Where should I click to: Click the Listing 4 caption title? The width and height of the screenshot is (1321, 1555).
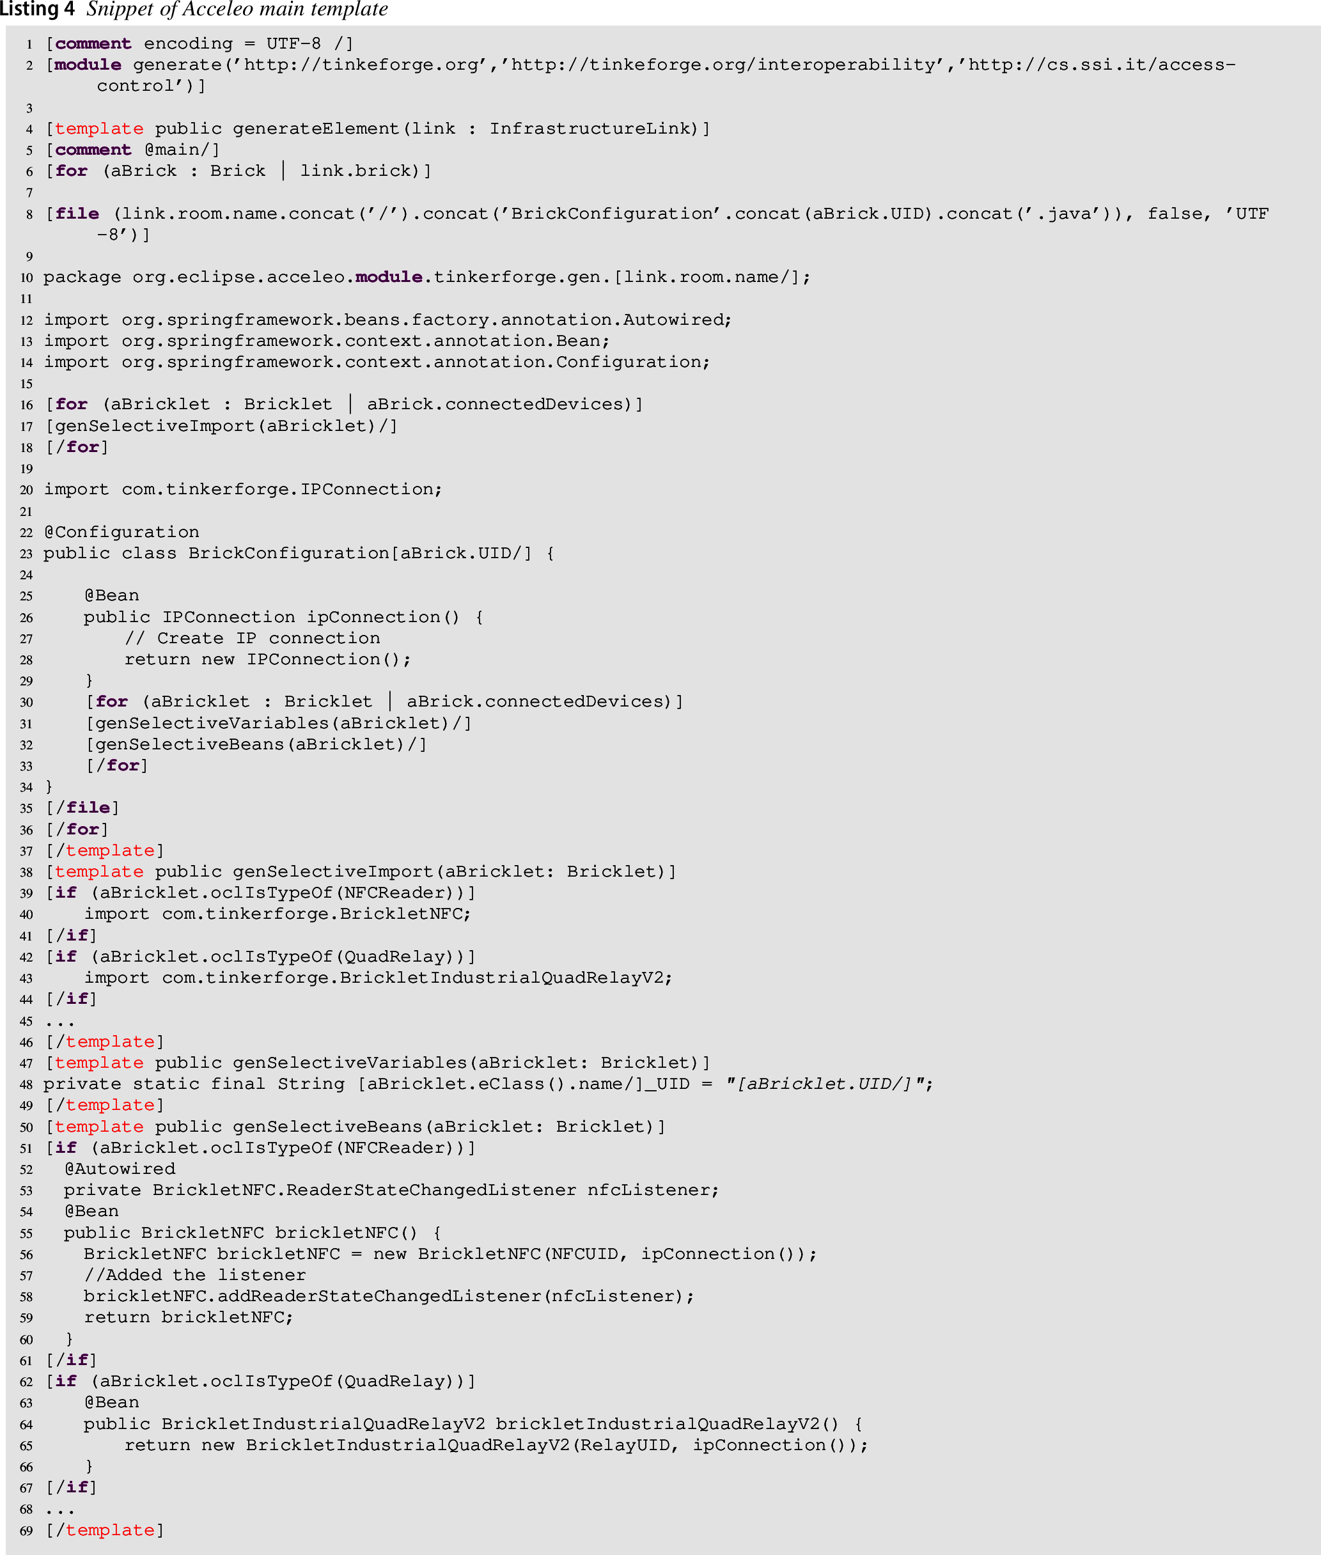click(x=194, y=10)
